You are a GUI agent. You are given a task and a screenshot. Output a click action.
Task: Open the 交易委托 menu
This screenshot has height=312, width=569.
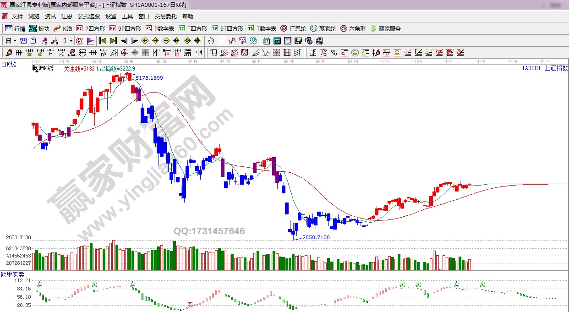(165, 16)
